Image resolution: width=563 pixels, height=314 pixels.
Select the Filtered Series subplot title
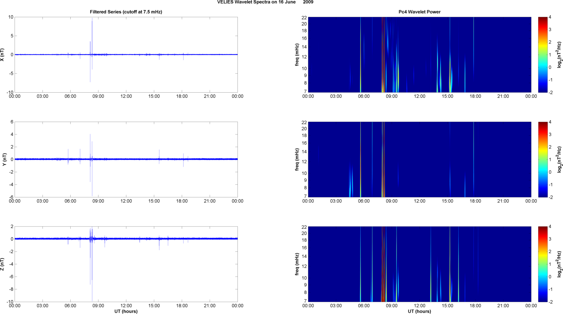point(126,12)
